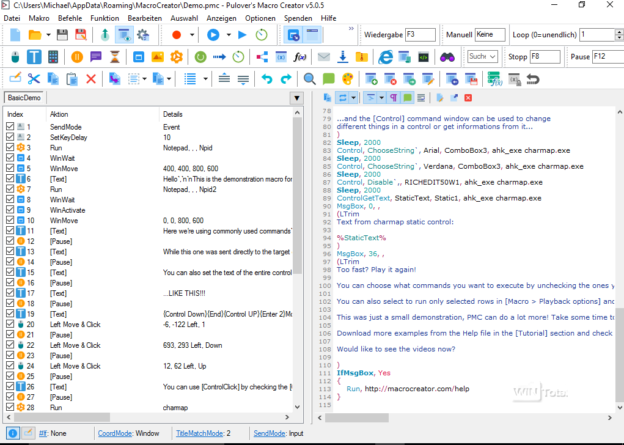Open the hourglass wait command

tap(115, 57)
